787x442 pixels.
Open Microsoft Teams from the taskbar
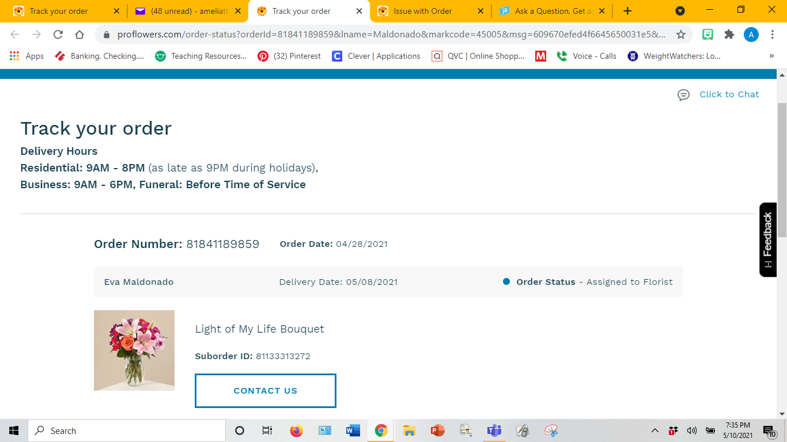coord(494,430)
